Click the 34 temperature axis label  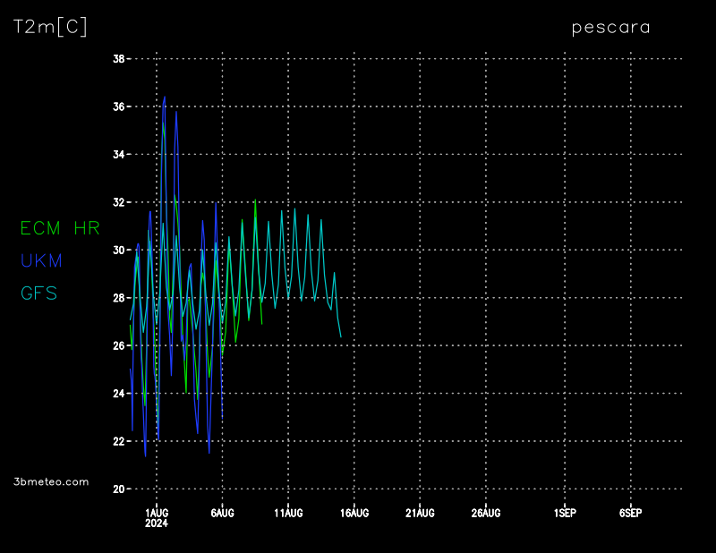coord(118,155)
